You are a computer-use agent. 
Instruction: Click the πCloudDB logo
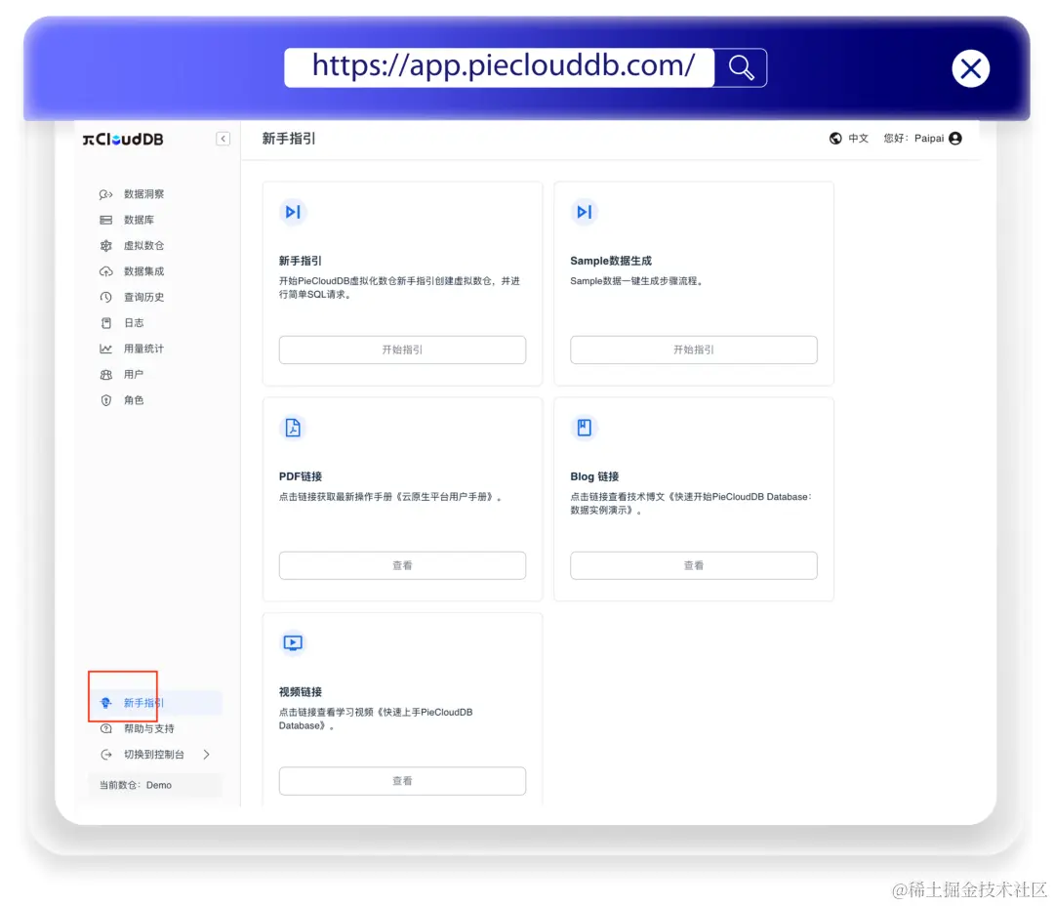(x=123, y=140)
